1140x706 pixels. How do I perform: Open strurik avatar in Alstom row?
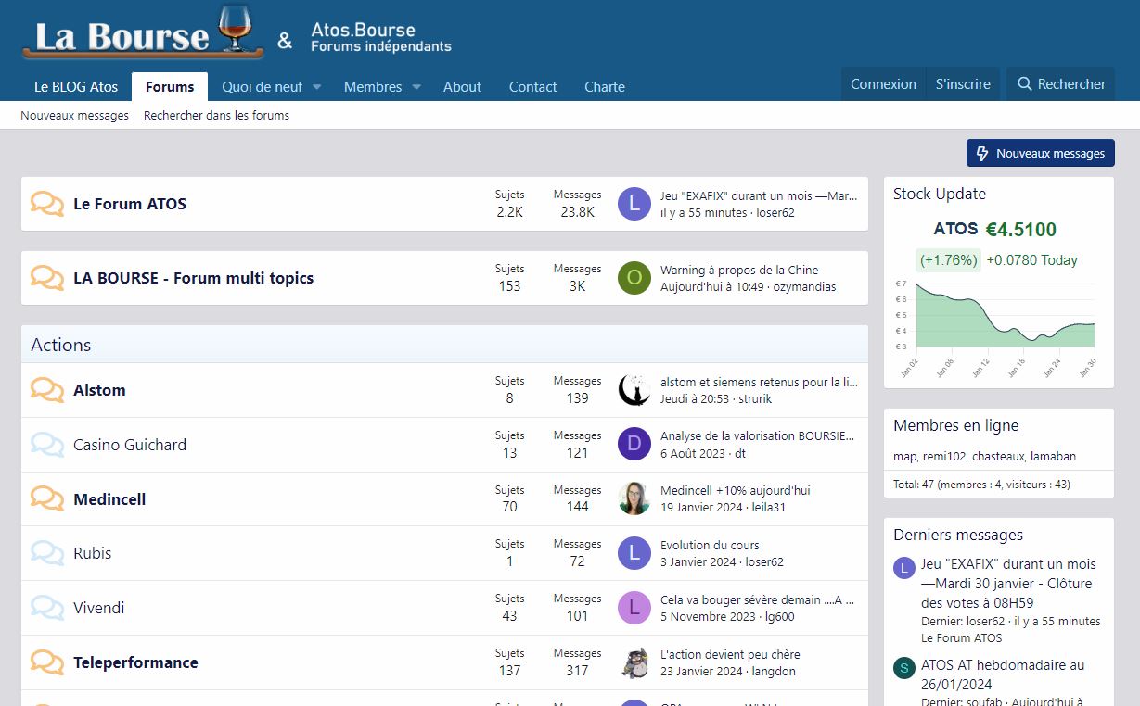pos(634,390)
